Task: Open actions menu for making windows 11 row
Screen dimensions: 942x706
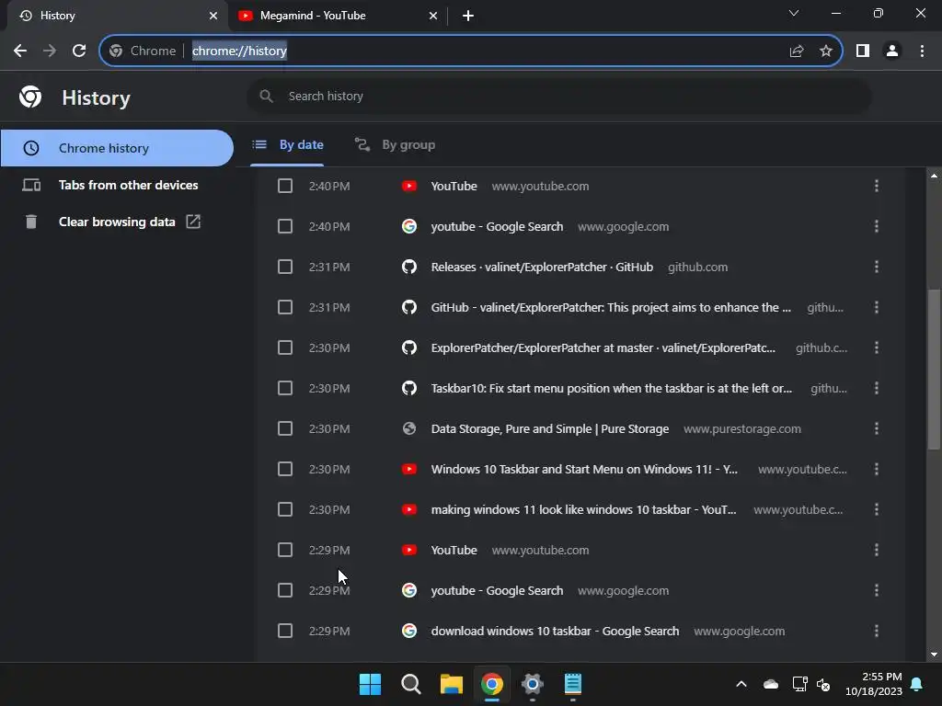Action: [877, 509]
